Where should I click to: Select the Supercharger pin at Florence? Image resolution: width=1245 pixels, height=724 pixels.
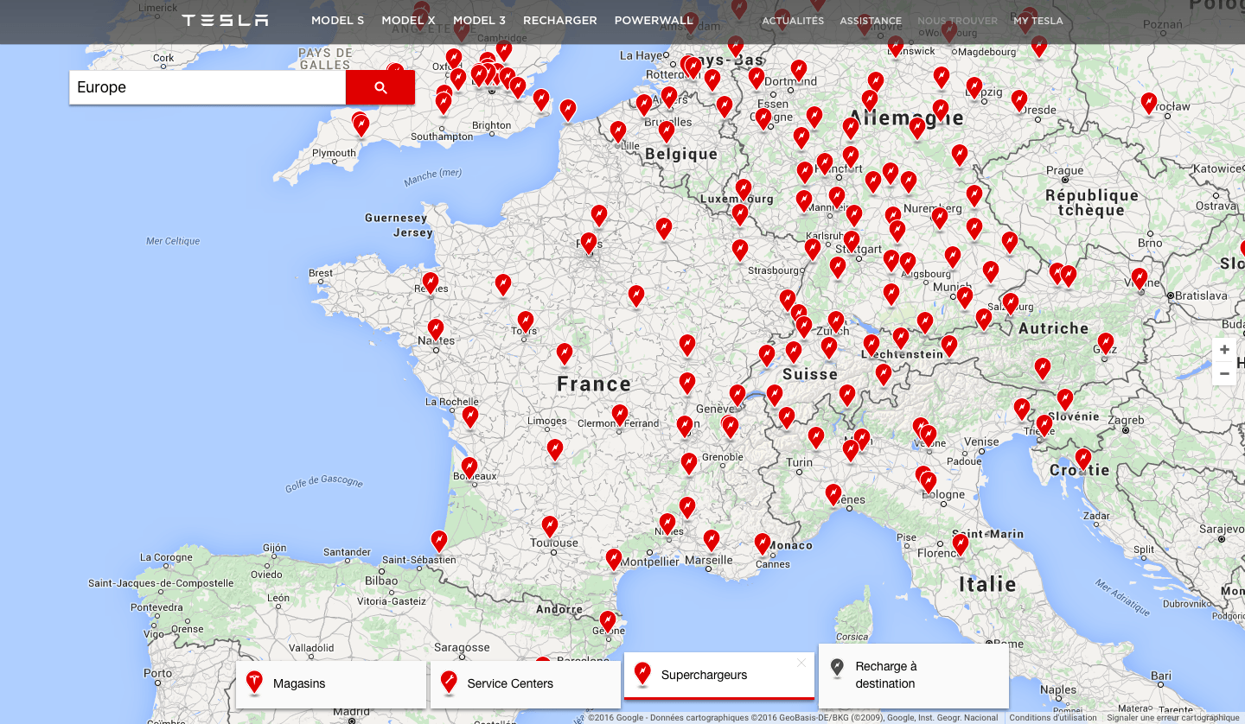click(x=961, y=544)
